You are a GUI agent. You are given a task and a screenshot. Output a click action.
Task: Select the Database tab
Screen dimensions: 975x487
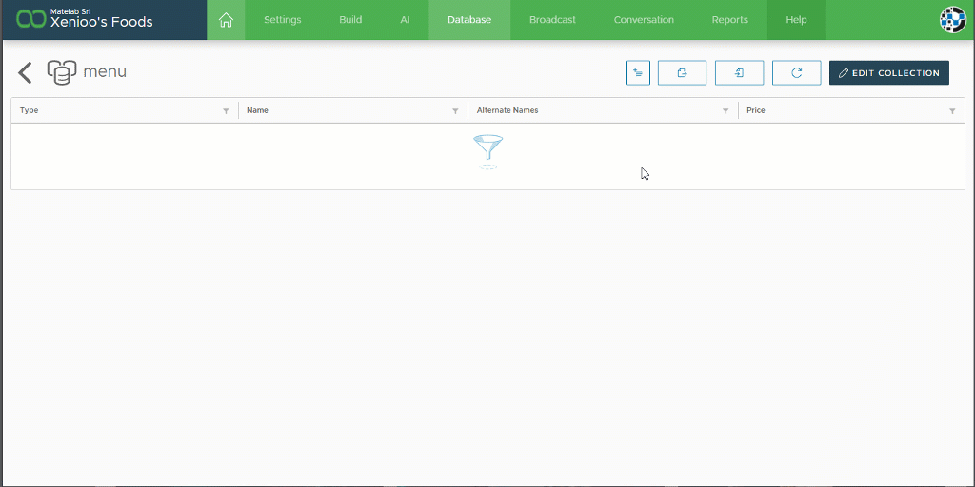pos(469,20)
